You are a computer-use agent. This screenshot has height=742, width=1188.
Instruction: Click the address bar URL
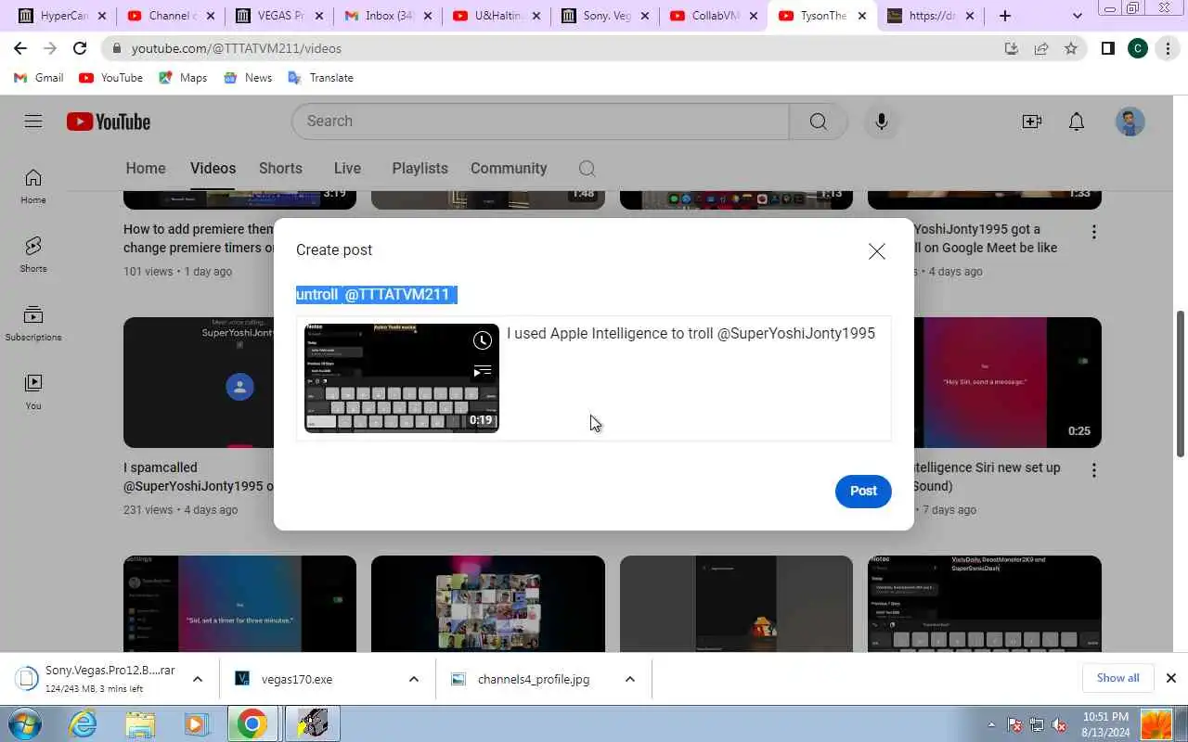[x=237, y=48]
